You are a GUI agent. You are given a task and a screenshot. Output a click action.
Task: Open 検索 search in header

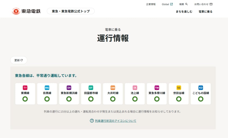[183, 4]
